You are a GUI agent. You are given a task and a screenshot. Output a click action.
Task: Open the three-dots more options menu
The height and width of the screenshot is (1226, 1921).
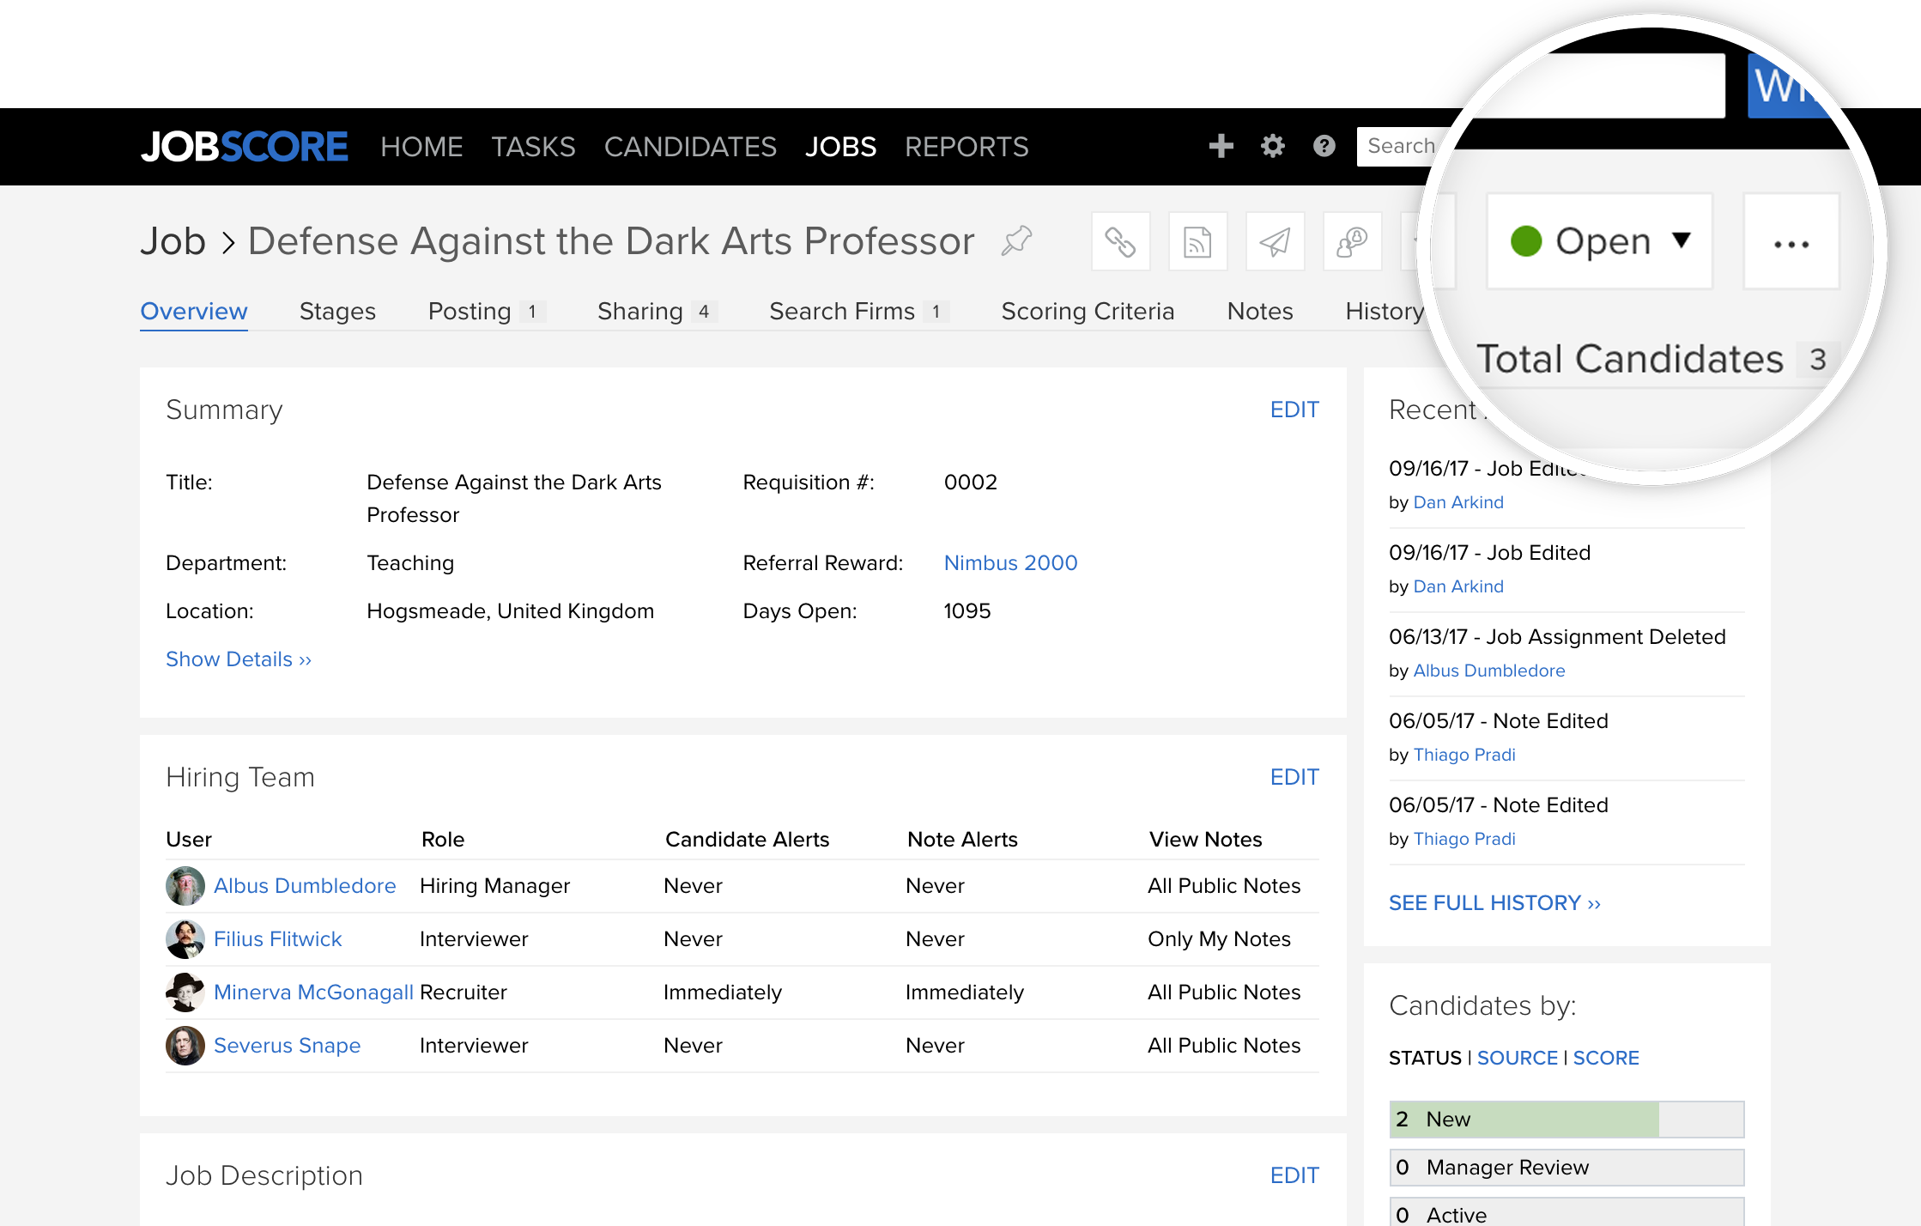pyautogui.click(x=1791, y=242)
